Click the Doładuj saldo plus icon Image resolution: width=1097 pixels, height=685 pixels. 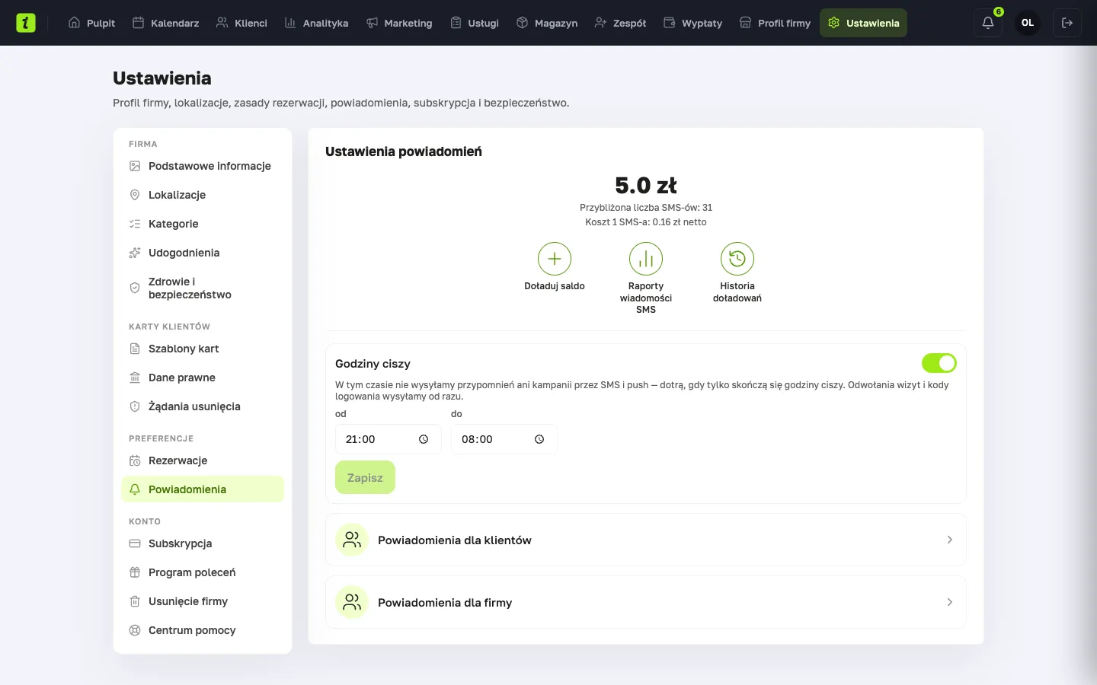coord(555,259)
